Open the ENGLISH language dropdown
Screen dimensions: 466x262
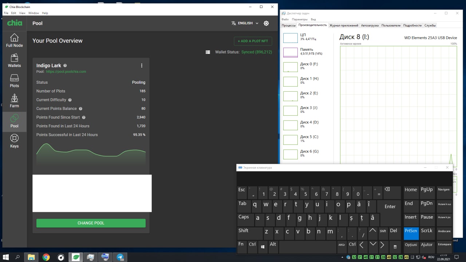pyautogui.click(x=245, y=23)
